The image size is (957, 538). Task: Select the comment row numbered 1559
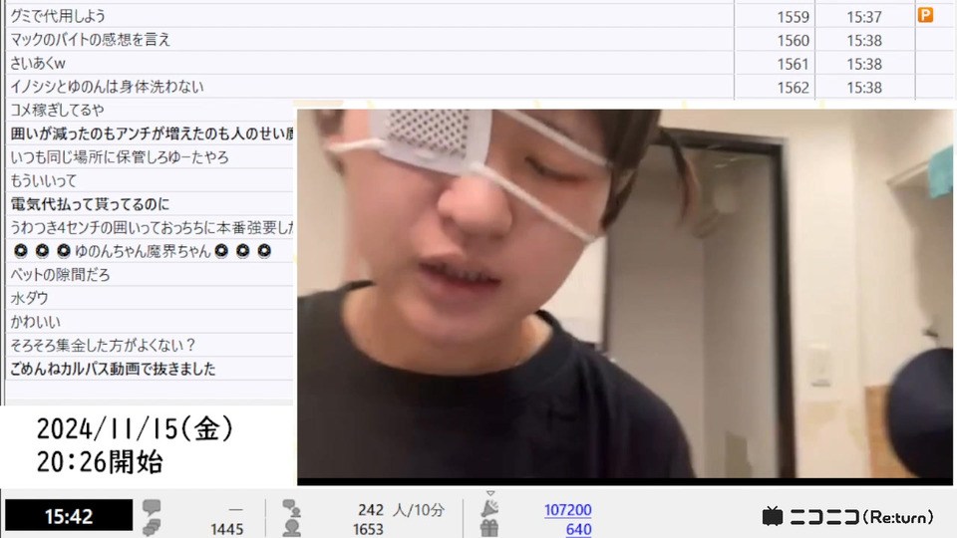pyautogui.click(x=478, y=16)
